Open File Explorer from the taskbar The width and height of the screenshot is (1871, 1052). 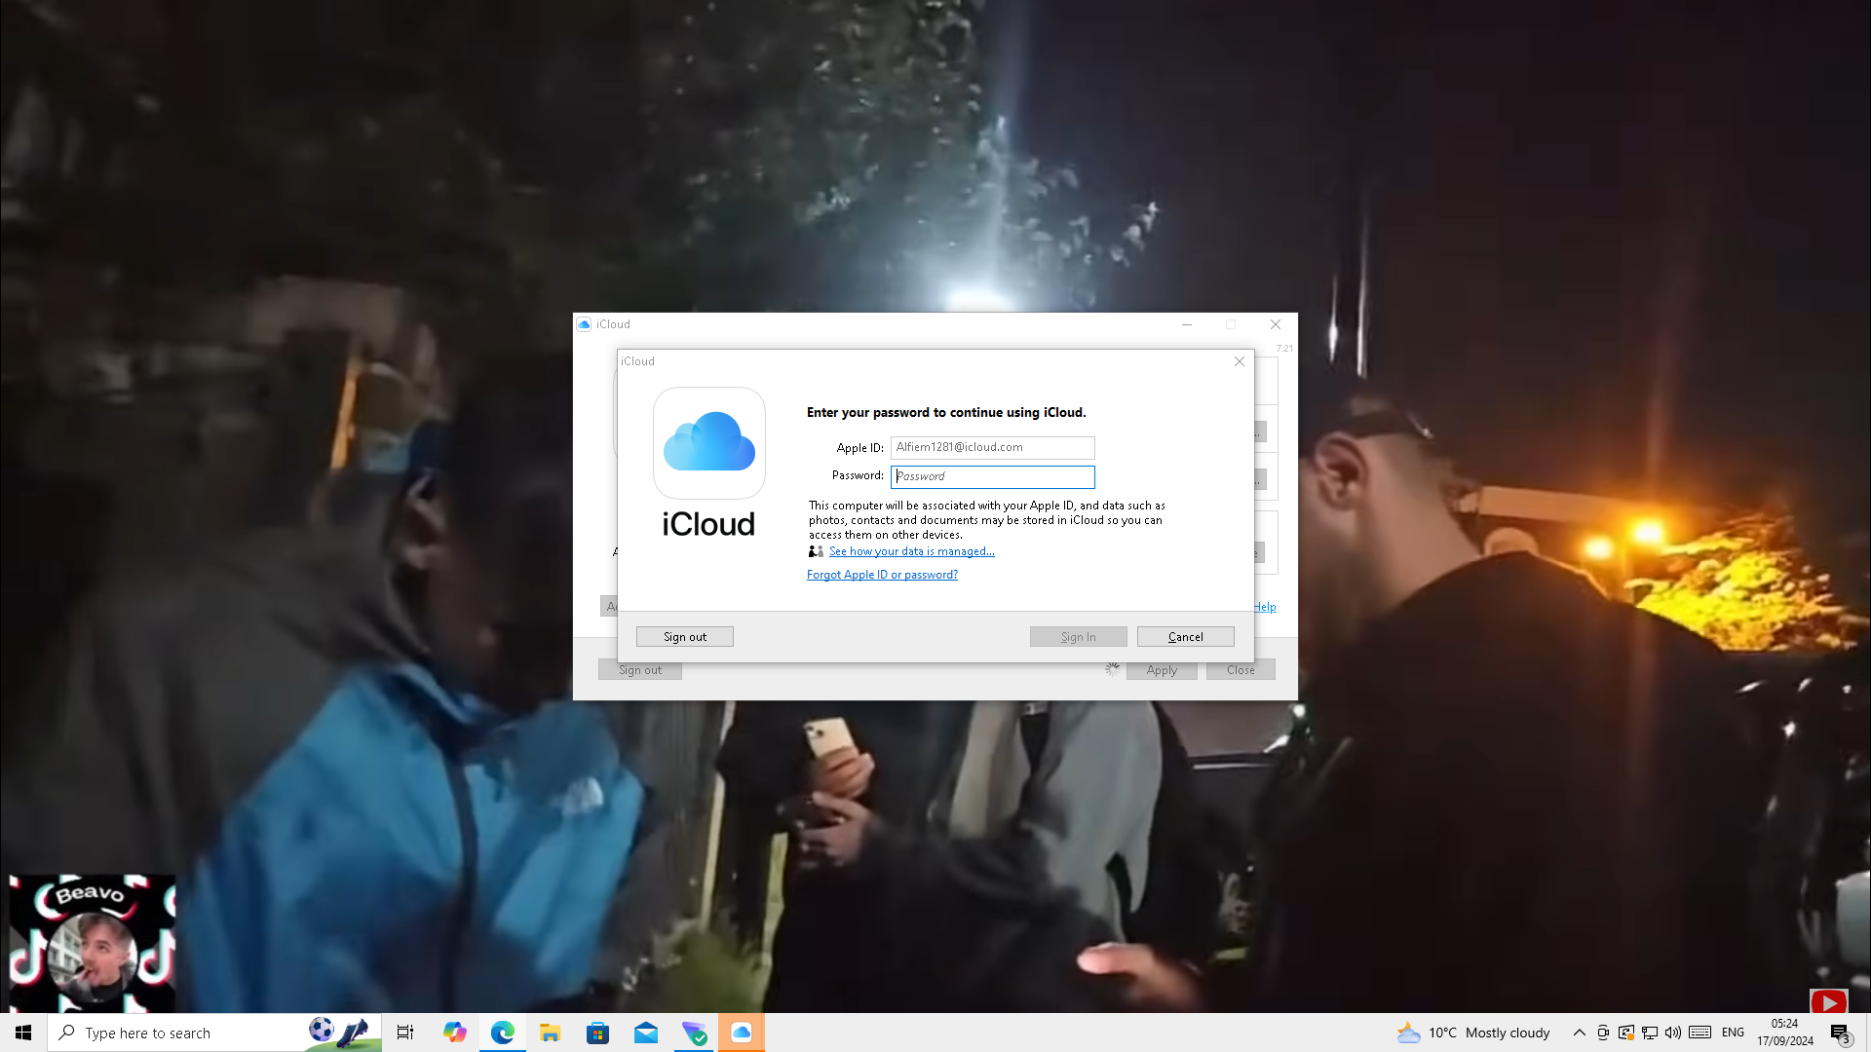click(x=550, y=1033)
